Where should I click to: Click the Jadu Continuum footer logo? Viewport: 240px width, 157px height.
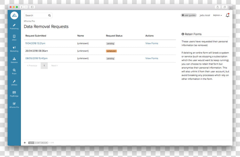38,143
